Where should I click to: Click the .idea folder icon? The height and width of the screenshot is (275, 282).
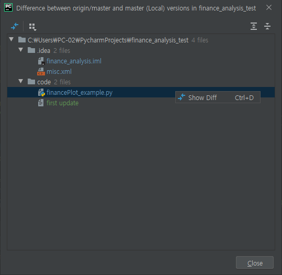coord(31,50)
